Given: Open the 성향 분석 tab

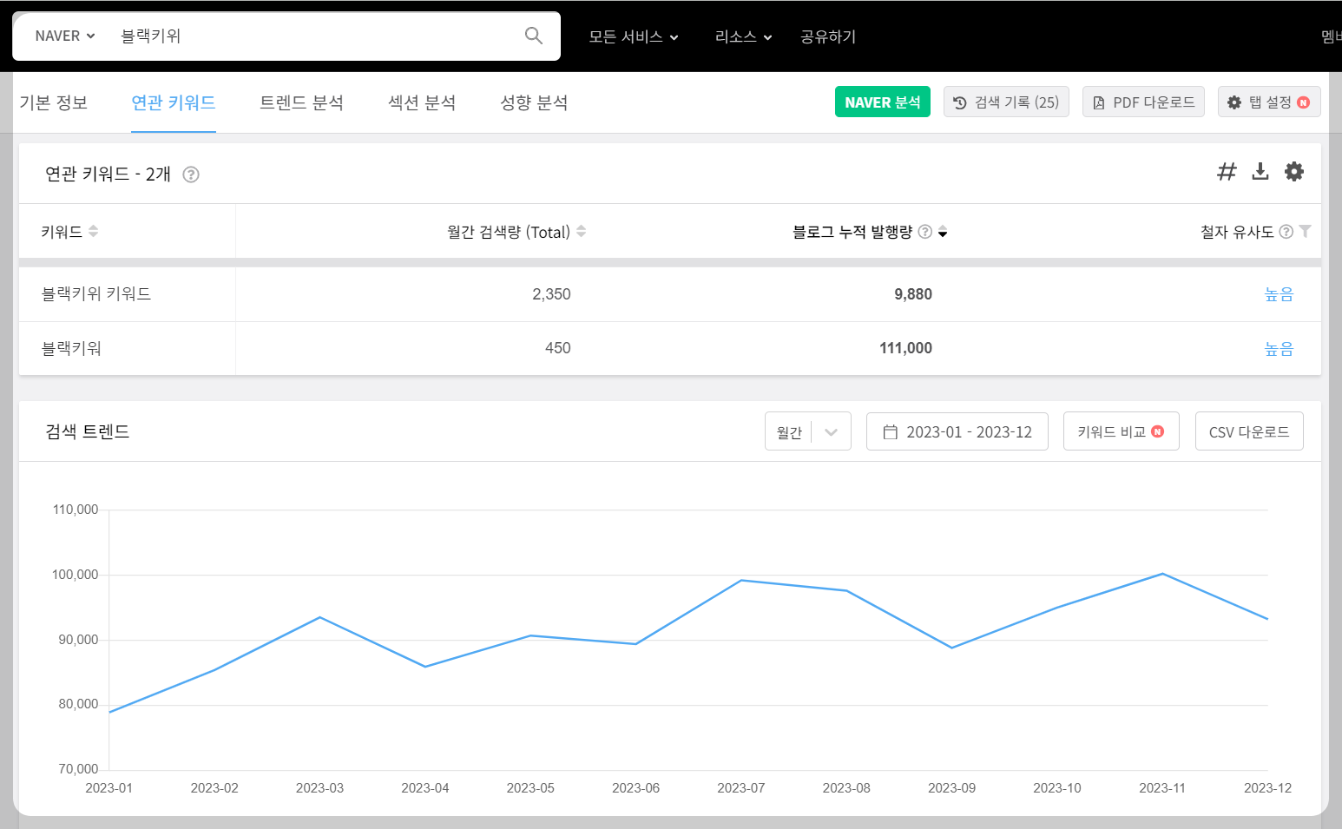Looking at the screenshot, I should pos(534,102).
